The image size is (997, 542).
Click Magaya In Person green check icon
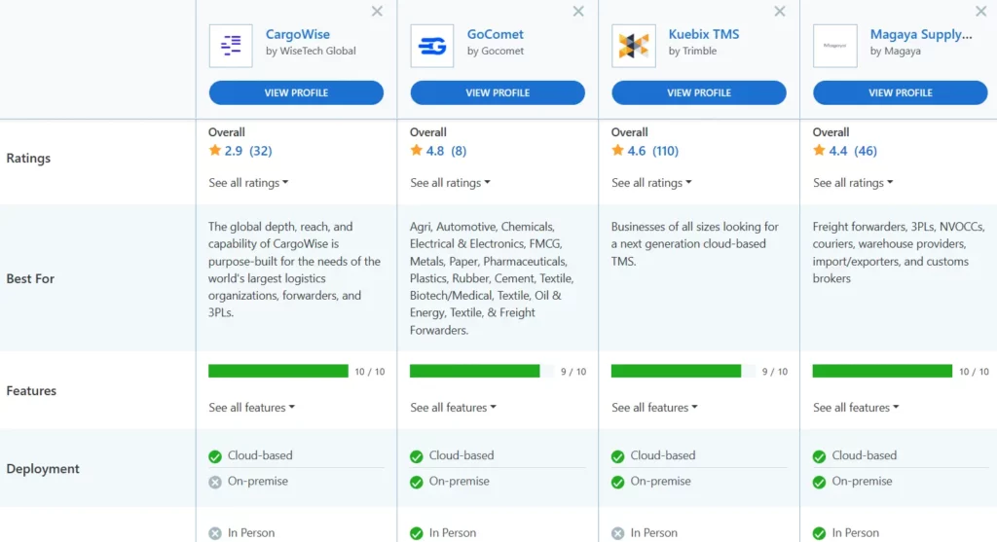tap(819, 534)
